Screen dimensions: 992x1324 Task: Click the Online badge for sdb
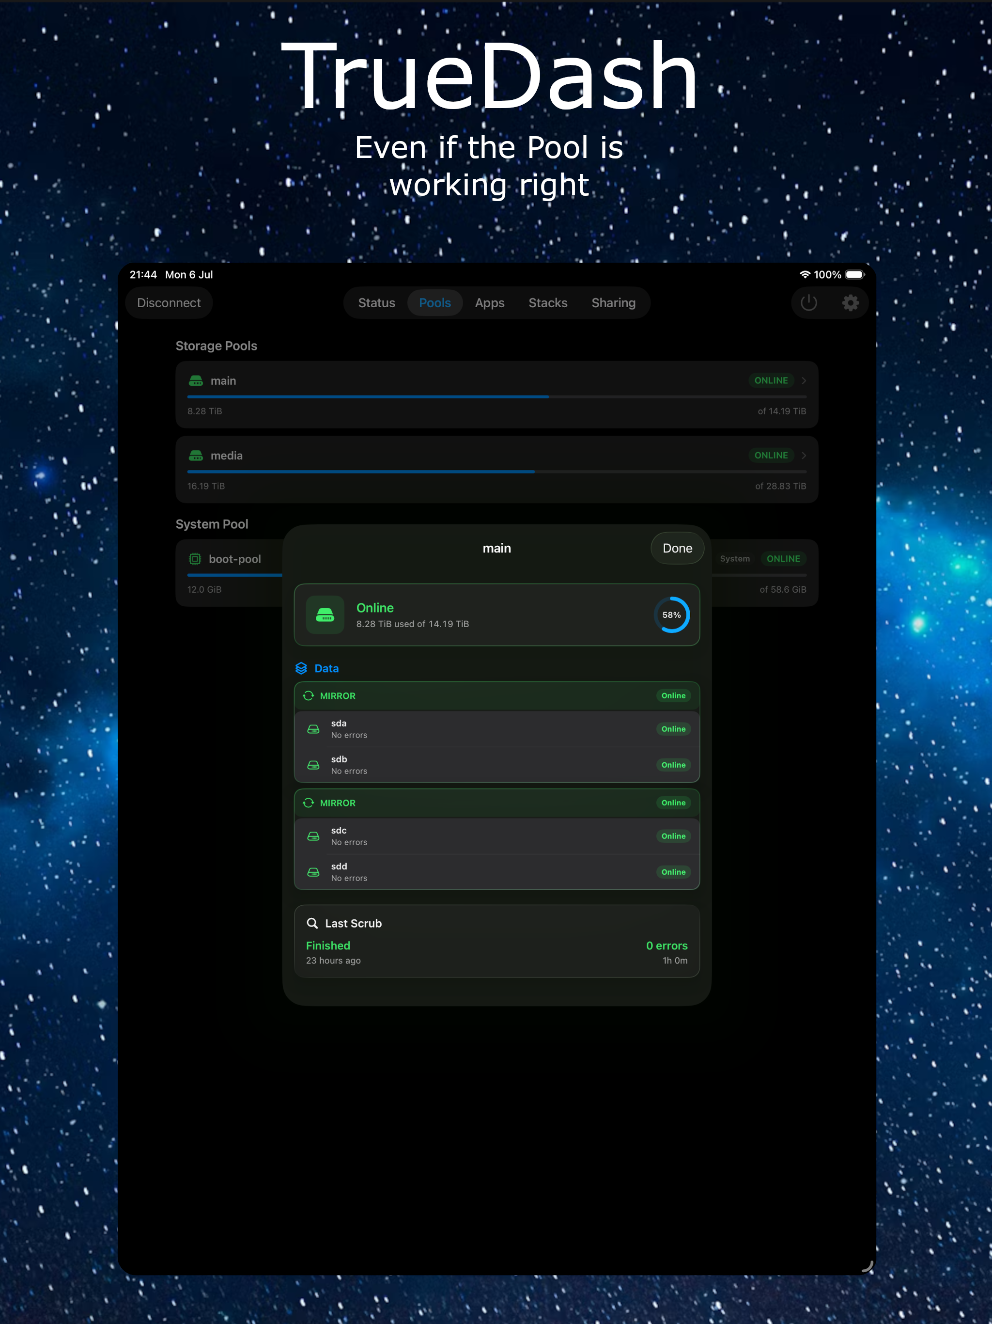pyautogui.click(x=673, y=765)
